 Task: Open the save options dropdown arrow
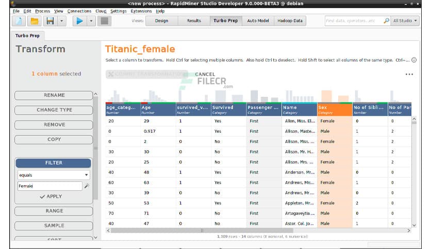[62, 21]
